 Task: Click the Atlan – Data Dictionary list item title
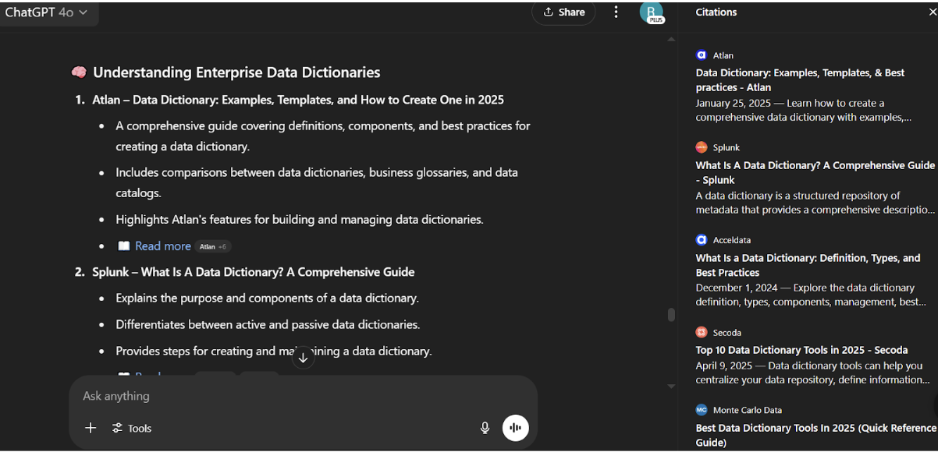point(298,100)
